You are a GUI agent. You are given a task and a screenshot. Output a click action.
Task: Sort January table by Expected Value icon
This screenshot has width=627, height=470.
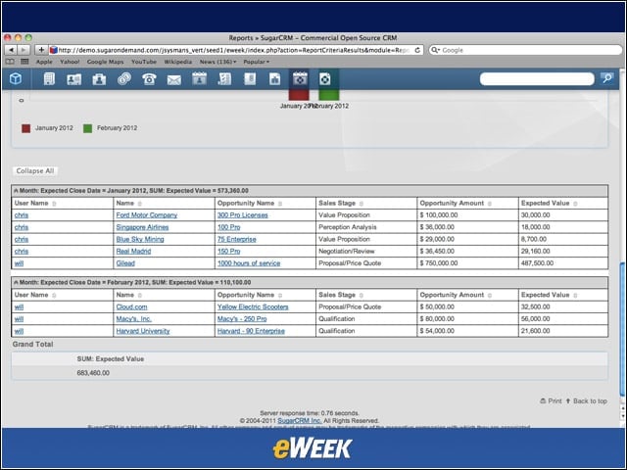(575, 204)
